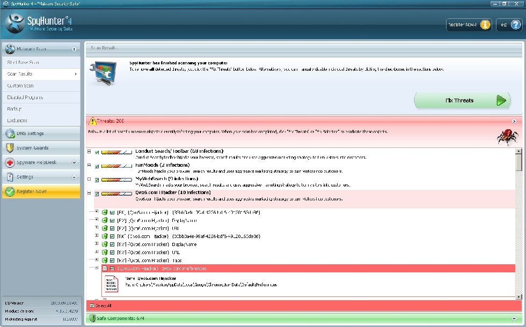This screenshot has height=327, width=526.
Task: Click the orange info icon beside Register Now
Action: pos(485,25)
